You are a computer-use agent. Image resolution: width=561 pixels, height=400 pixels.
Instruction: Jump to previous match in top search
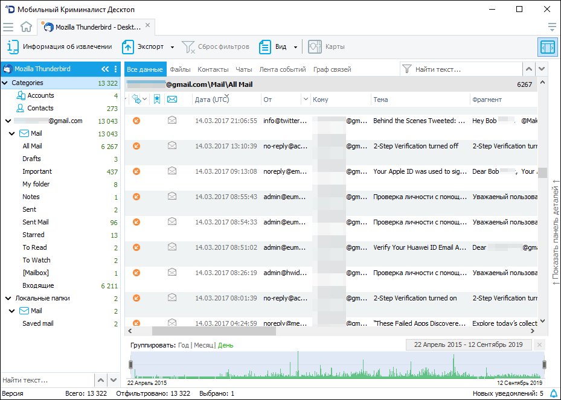529,69
